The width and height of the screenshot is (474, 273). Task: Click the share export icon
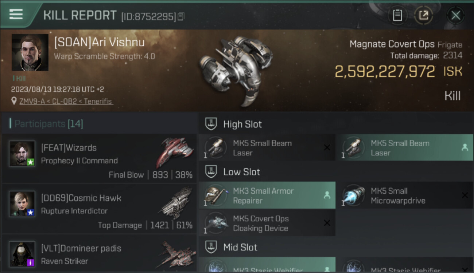pyautogui.click(x=423, y=15)
